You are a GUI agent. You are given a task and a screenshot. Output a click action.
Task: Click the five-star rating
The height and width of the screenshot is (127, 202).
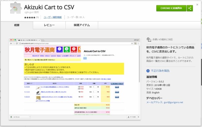pyautogui.click(x=30, y=17)
